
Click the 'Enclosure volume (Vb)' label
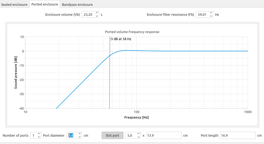click(62, 15)
